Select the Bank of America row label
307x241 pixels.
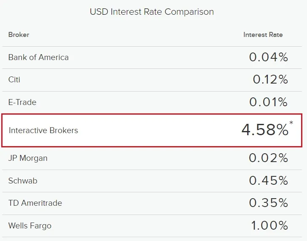38,58
